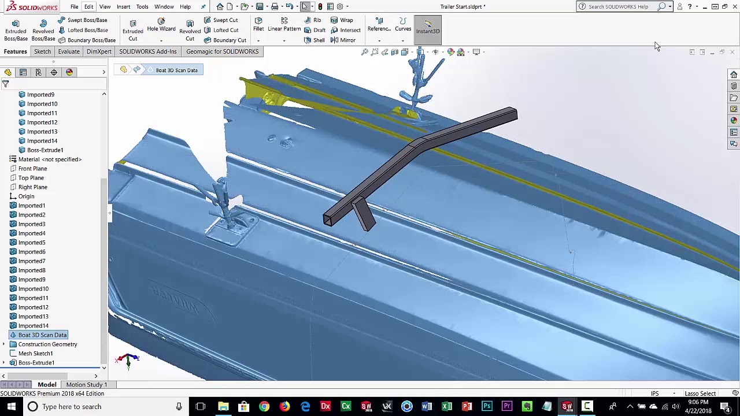Pin the SOLIDWORKS menu bar
The image size is (740, 416).
click(x=203, y=6)
